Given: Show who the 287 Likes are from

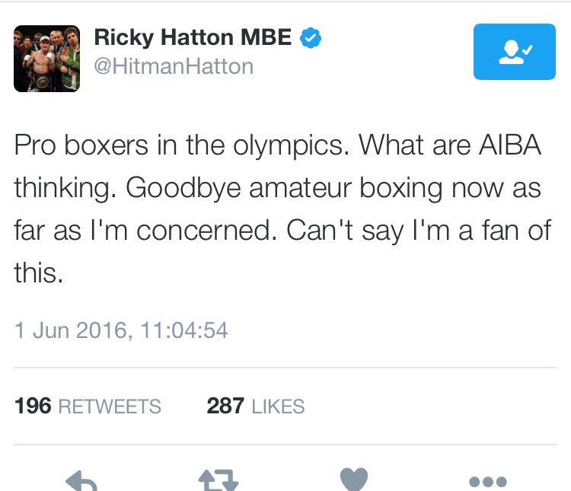Looking at the screenshot, I should coord(255,407).
